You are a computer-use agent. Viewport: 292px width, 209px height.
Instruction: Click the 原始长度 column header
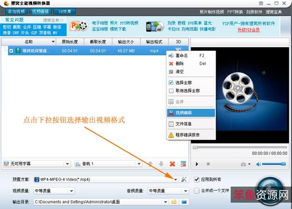(70, 42)
